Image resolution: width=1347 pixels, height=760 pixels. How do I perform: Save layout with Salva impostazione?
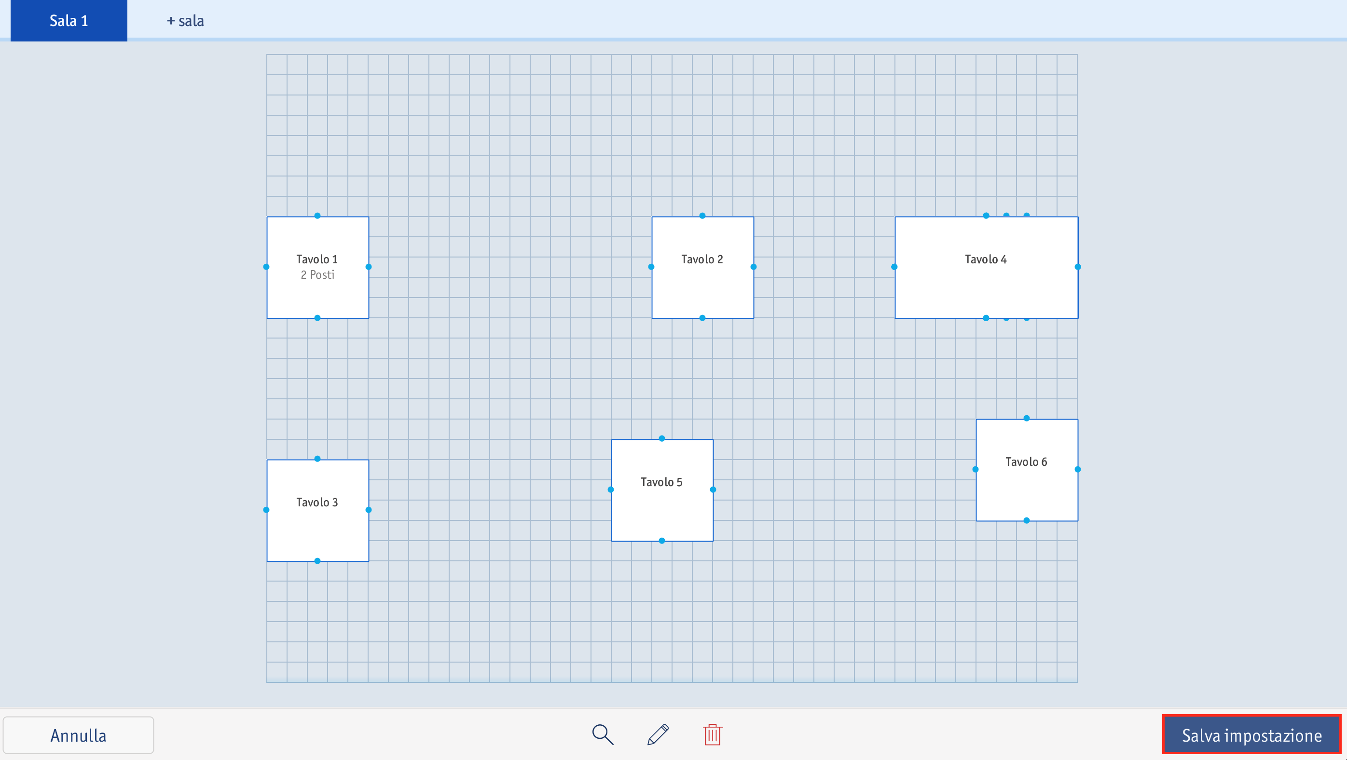click(1252, 735)
